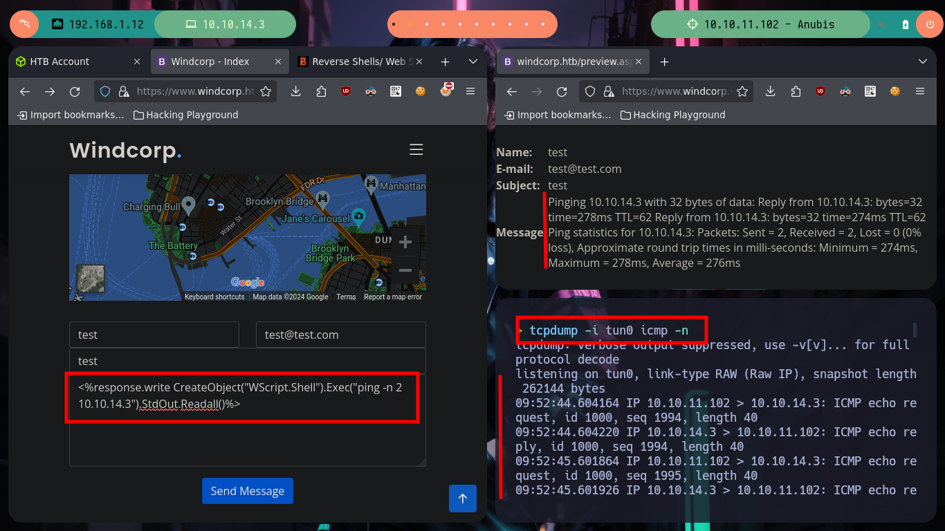The height and width of the screenshot is (531, 945).
Task: Click the scroll-to-top arrow button
Action: (x=463, y=499)
